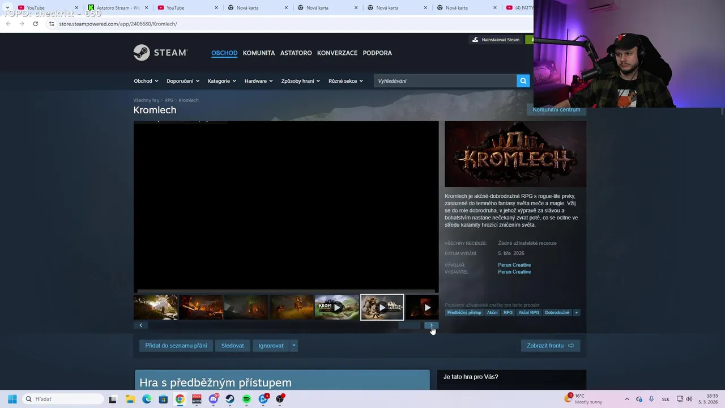Open Voicemeeter from the taskbar
Screen dimensions: 725x408
[x=197, y=399]
